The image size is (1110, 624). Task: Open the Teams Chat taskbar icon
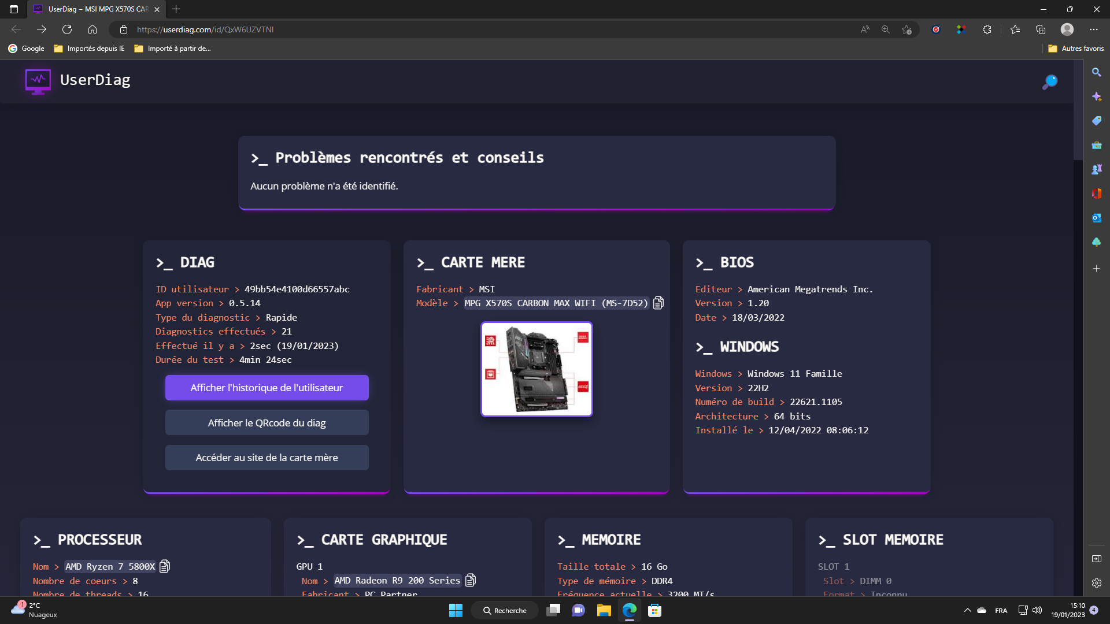[x=578, y=610]
